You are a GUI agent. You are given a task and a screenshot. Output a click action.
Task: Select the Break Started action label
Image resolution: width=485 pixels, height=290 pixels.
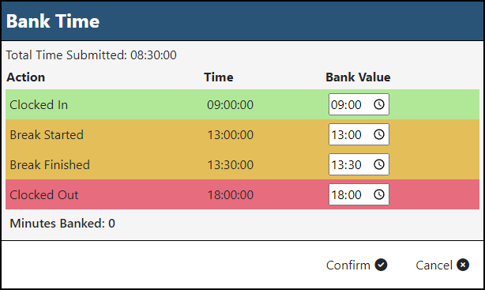click(x=47, y=135)
